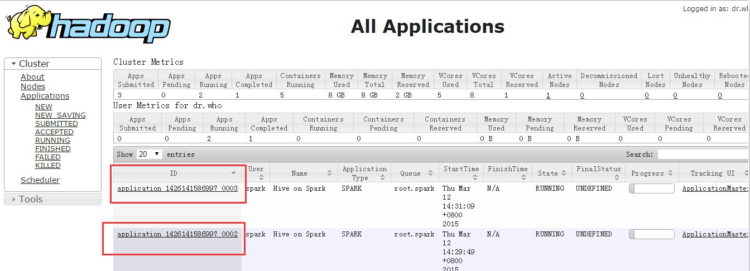Sort table by Tracking UI column
The height and width of the screenshot is (271, 750).
(x=714, y=173)
